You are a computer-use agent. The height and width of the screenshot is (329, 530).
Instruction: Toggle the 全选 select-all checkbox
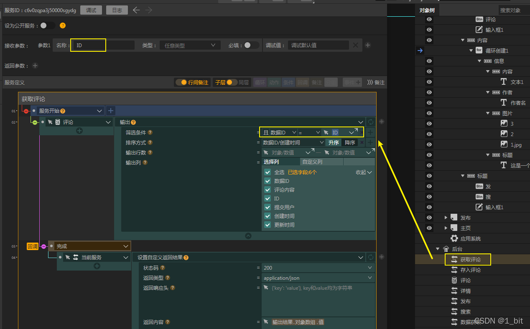coord(268,172)
